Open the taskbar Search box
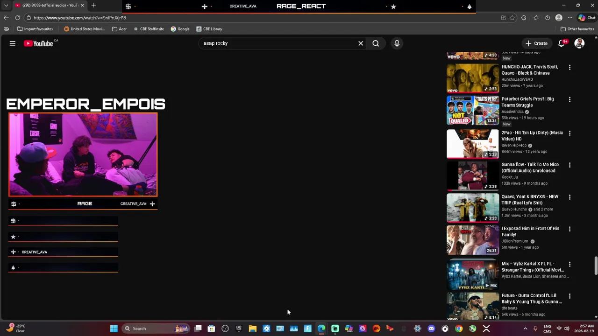 coord(155,329)
